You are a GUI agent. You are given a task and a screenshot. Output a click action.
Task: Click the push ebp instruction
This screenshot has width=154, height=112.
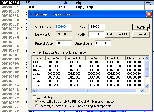coord(70,3)
